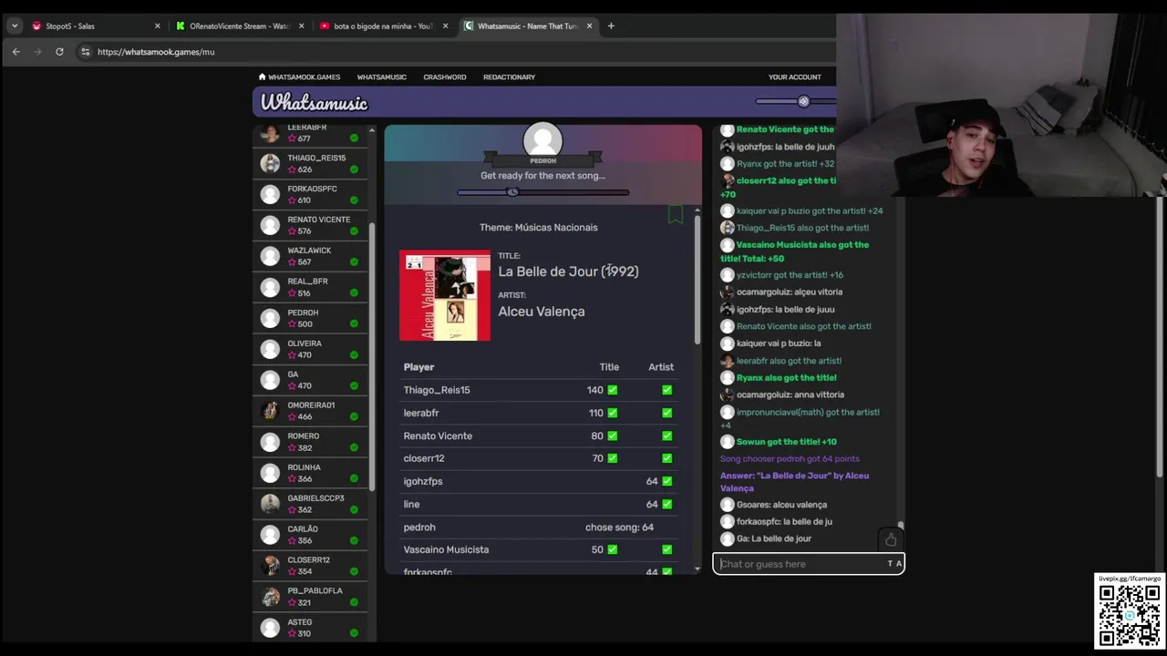The height and width of the screenshot is (656, 1167).
Task: Click the PEDROH chooser avatar
Action: pos(542,142)
